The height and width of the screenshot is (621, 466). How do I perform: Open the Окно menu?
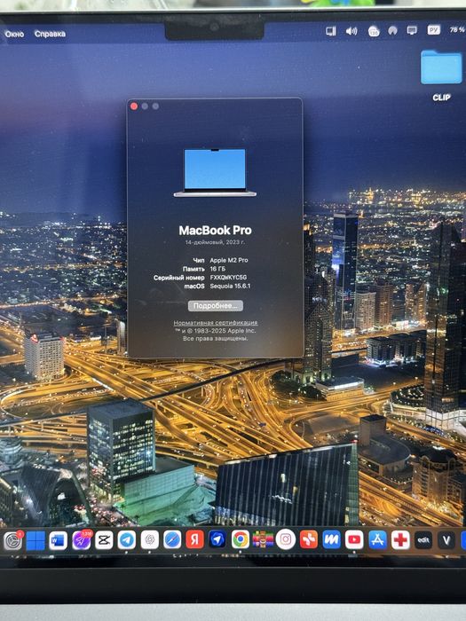tap(14, 34)
